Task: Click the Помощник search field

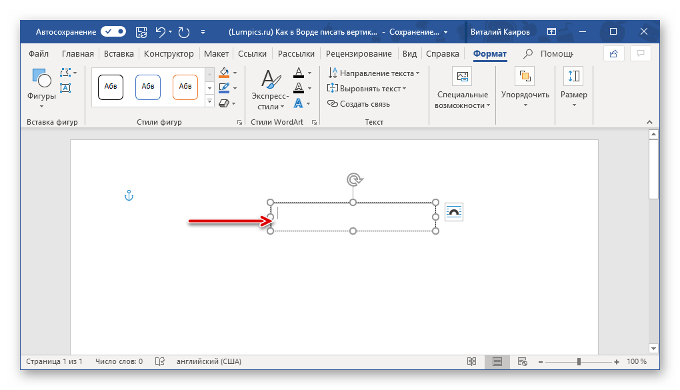Action: [x=549, y=54]
